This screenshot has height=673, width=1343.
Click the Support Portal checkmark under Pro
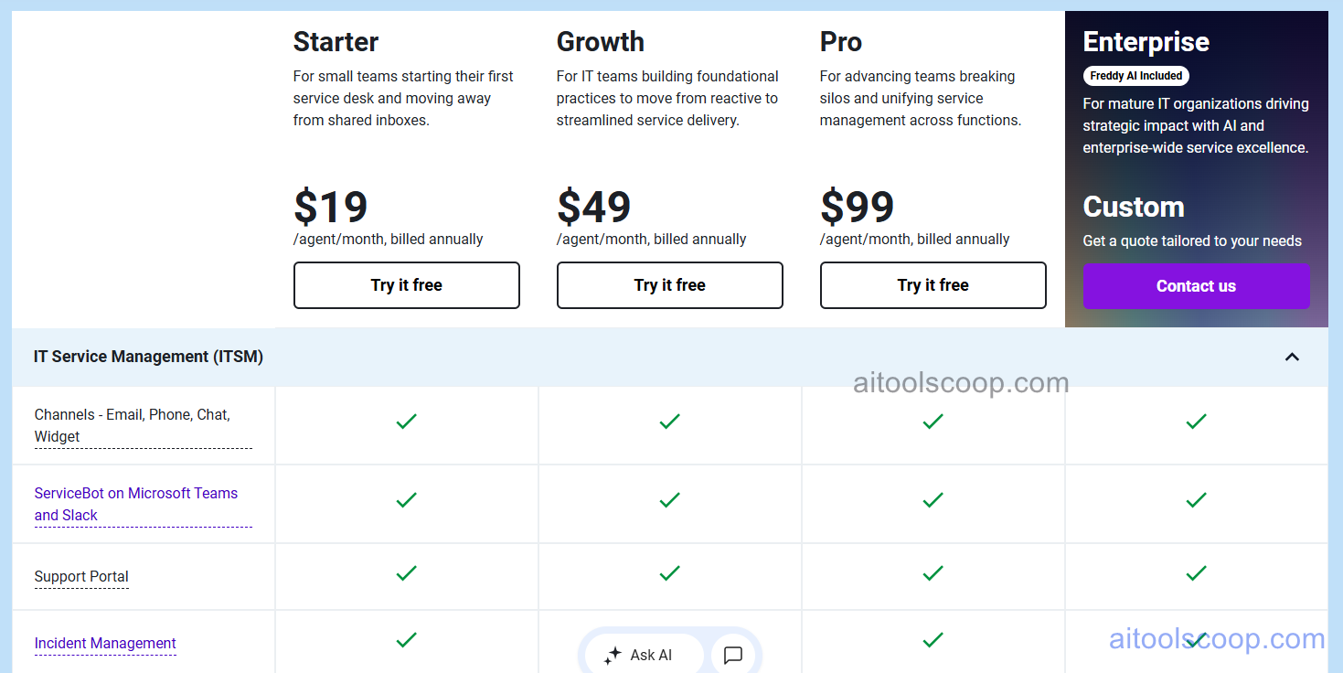coord(933,573)
